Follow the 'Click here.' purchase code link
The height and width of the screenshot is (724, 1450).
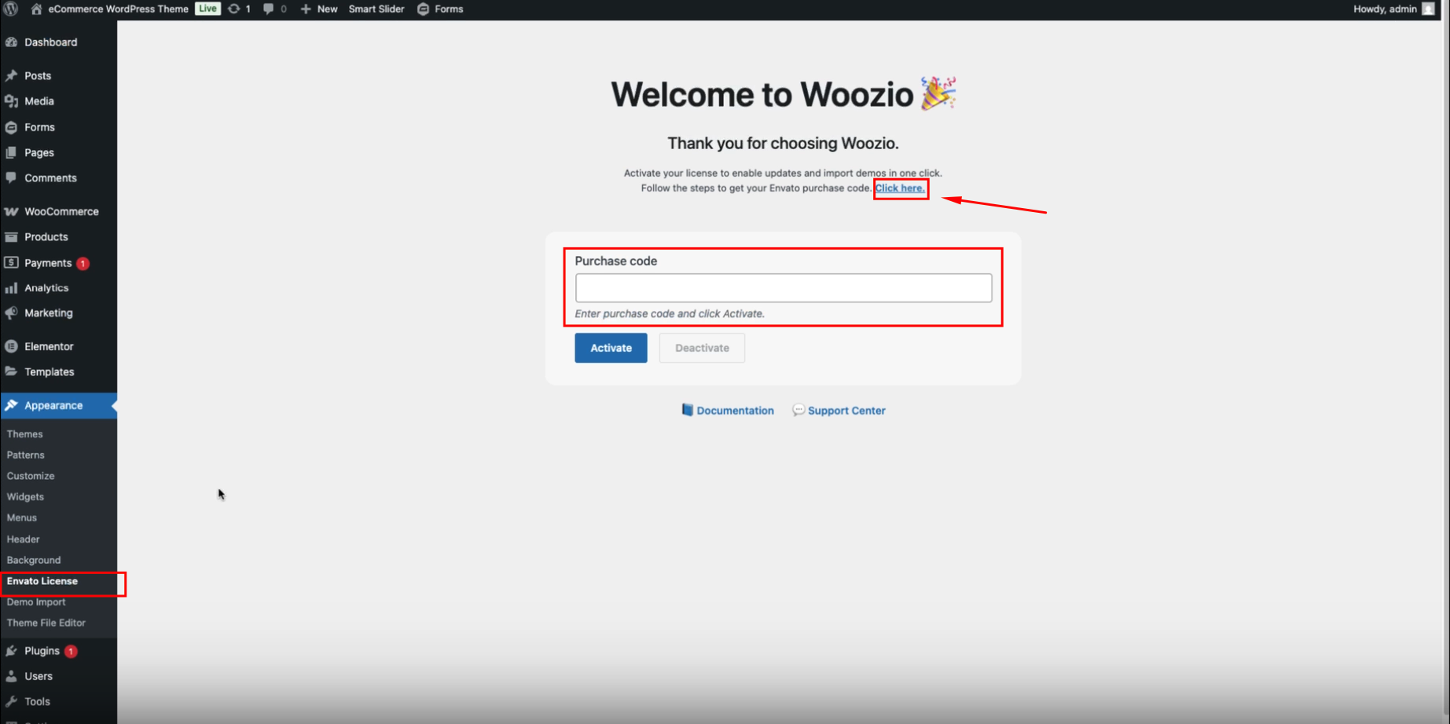(x=900, y=188)
